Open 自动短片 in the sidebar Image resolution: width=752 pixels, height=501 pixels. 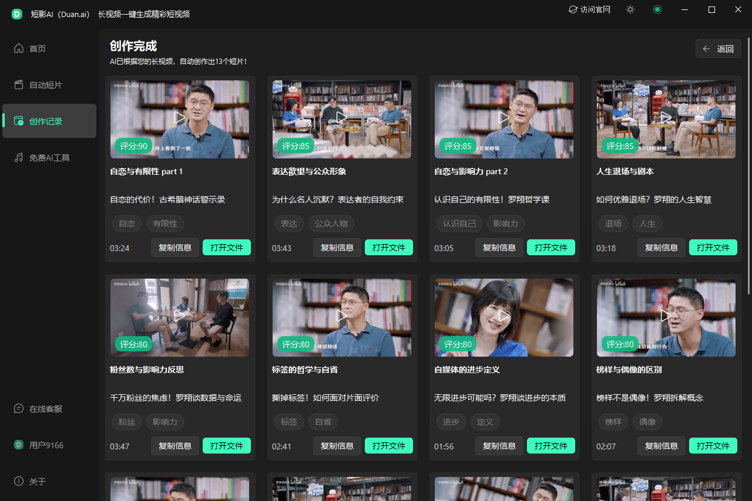[x=49, y=84]
